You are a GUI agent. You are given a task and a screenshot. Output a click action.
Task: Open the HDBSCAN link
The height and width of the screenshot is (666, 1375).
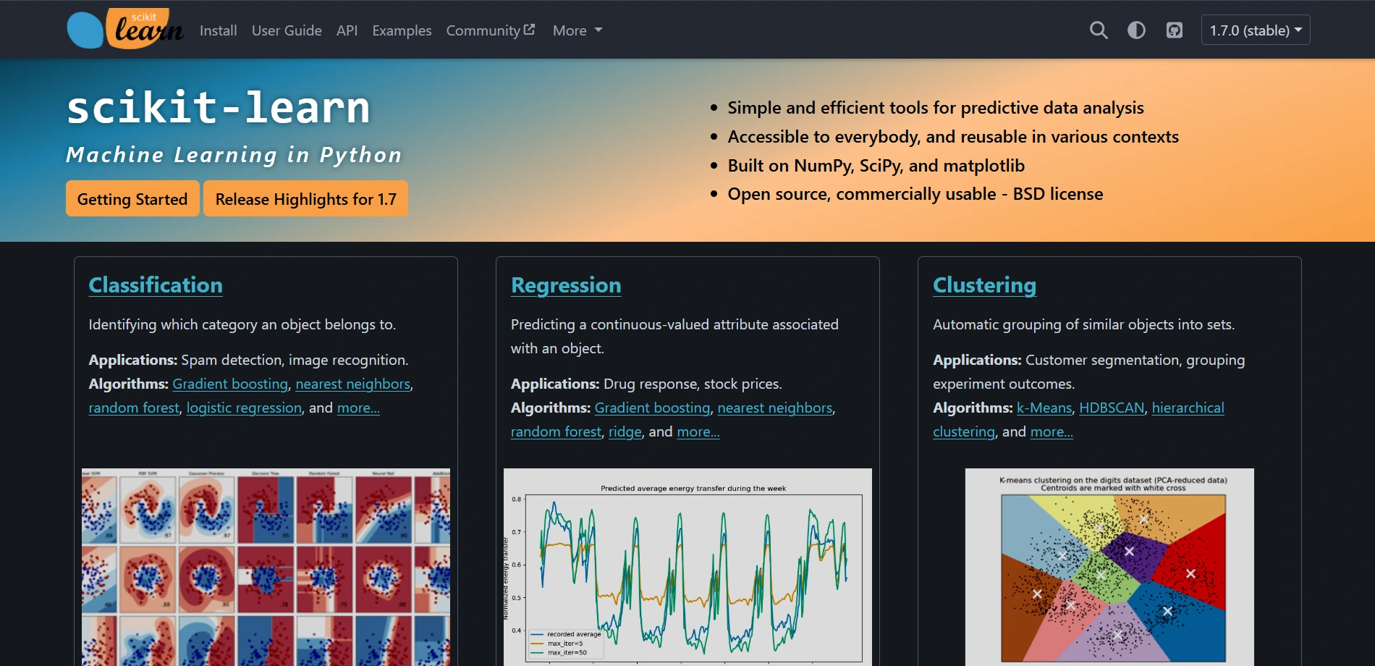click(x=1112, y=408)
